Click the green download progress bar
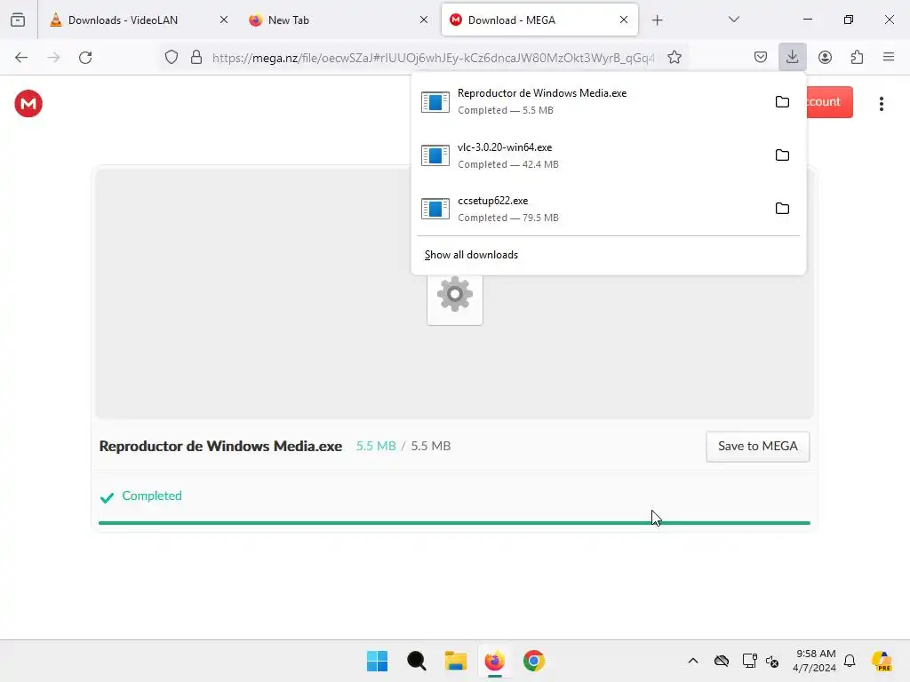This screenshot has width=910, height=682. [x=454, y=522]
